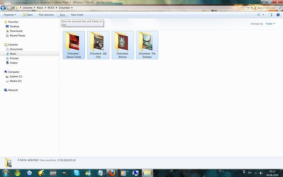Click the Open toolbar button
This screenshot has height=177, width=283.
point(28,15)
